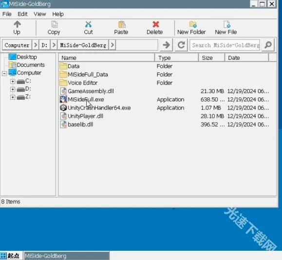The width and height of the screenshot is (282, 260).
Task: Expand the C: drive tree node
Action: click(13, 81)
